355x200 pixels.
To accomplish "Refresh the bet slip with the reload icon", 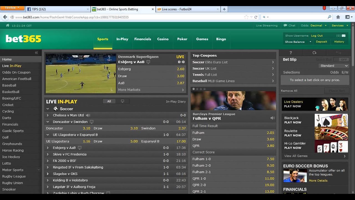I will pyautogui.click(x=314, y=52).
